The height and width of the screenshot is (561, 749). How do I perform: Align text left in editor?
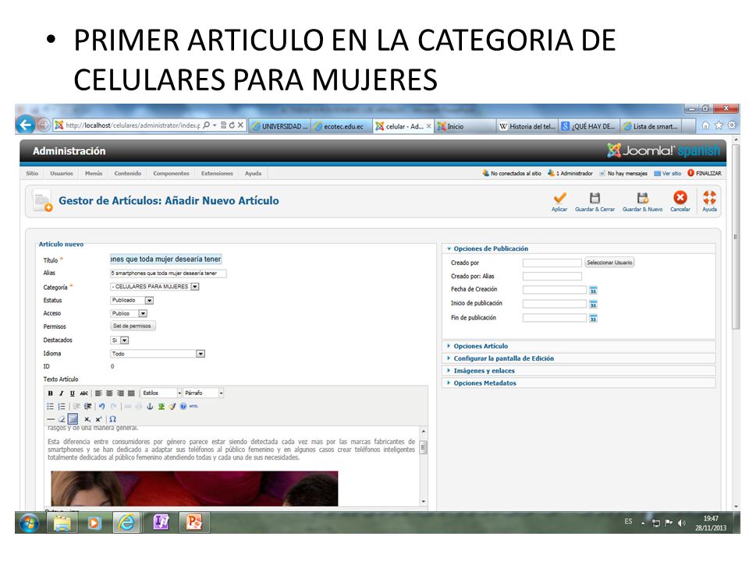pos(99,393)
